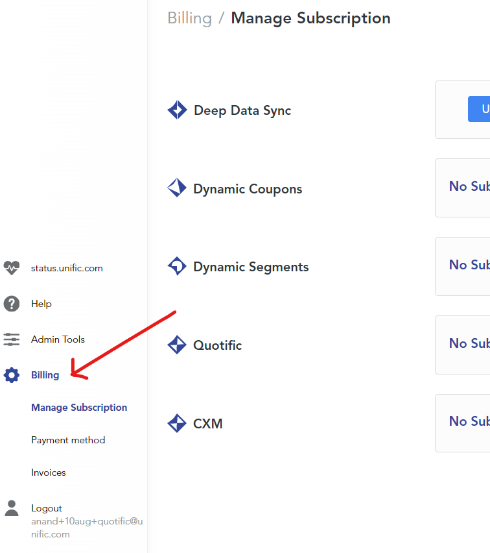Click the Admin Tools sliders icon
Viewport: 490px width, 553px height.
pyautogui.click(x=11, y=339)
